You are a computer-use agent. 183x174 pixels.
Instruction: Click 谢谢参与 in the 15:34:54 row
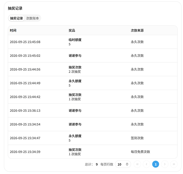tap(75, 124)
